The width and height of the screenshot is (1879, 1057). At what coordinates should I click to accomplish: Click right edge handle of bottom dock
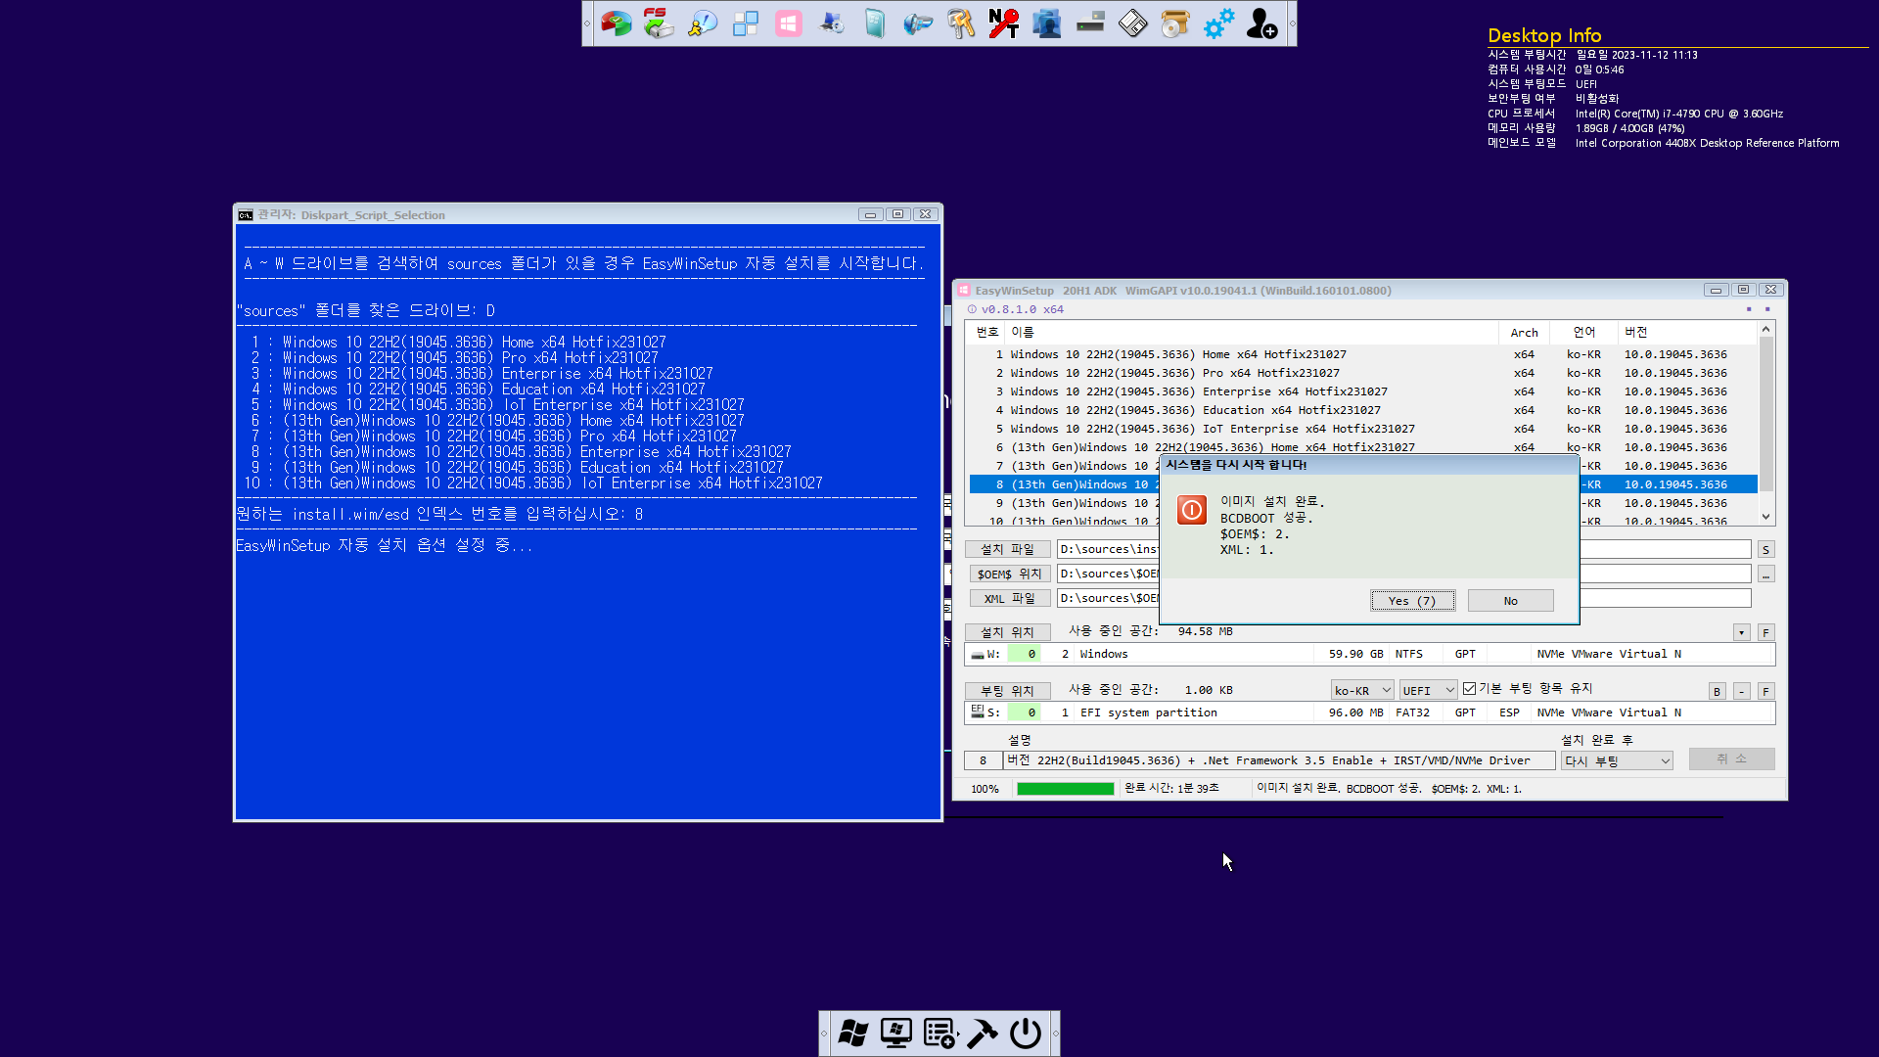coord(1055,1034)
